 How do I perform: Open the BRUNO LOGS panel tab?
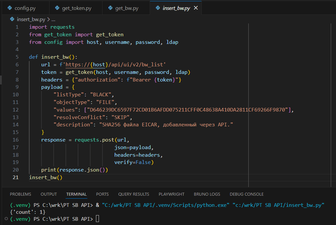point(207,194)
